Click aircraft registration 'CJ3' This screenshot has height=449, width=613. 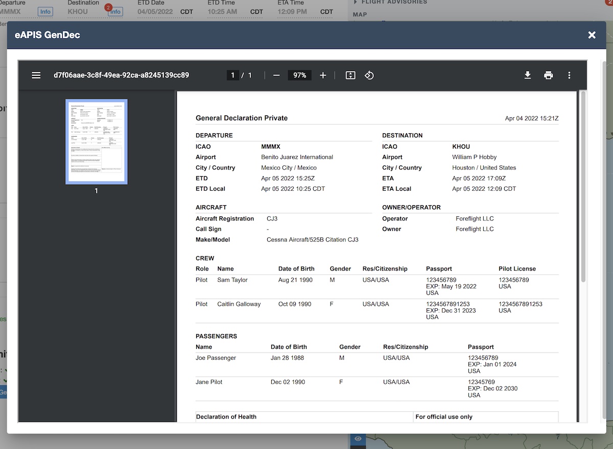point(272,218)
